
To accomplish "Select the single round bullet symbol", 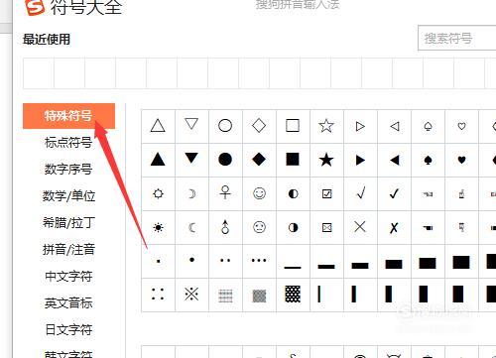I will tap(191, 260).
